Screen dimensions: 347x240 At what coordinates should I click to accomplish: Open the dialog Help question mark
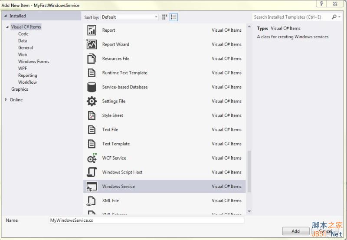(321, 4)
